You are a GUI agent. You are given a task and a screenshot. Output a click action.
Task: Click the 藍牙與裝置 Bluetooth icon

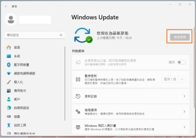point(8,65)
